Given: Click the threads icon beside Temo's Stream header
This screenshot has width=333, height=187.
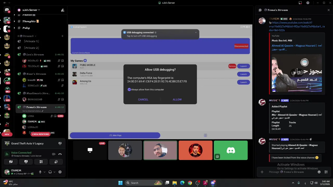Looking at the screenshot, I should tap(260, 10).
